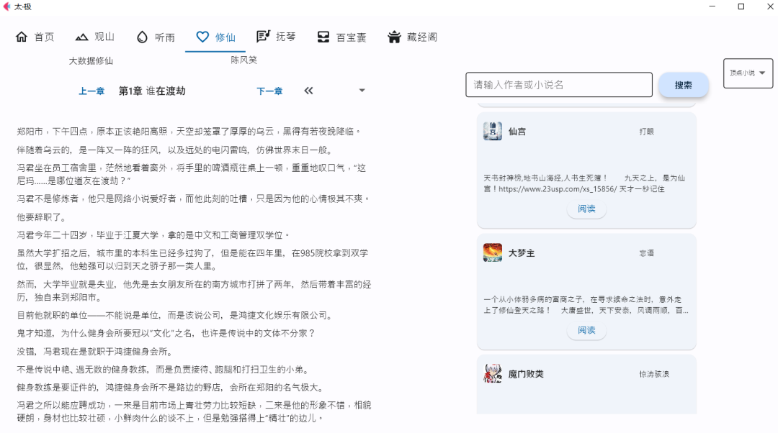Click the 搜索 search button
The image size is (778, 433).
[x=683, y=84]
